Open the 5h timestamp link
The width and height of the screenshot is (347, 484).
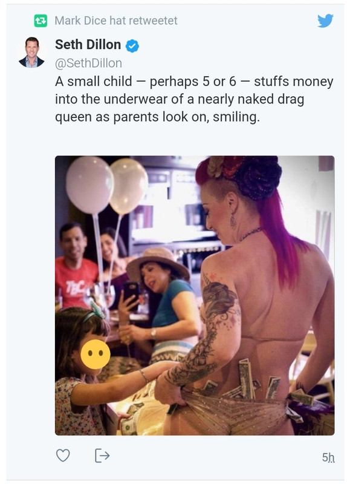click(328, 457)
